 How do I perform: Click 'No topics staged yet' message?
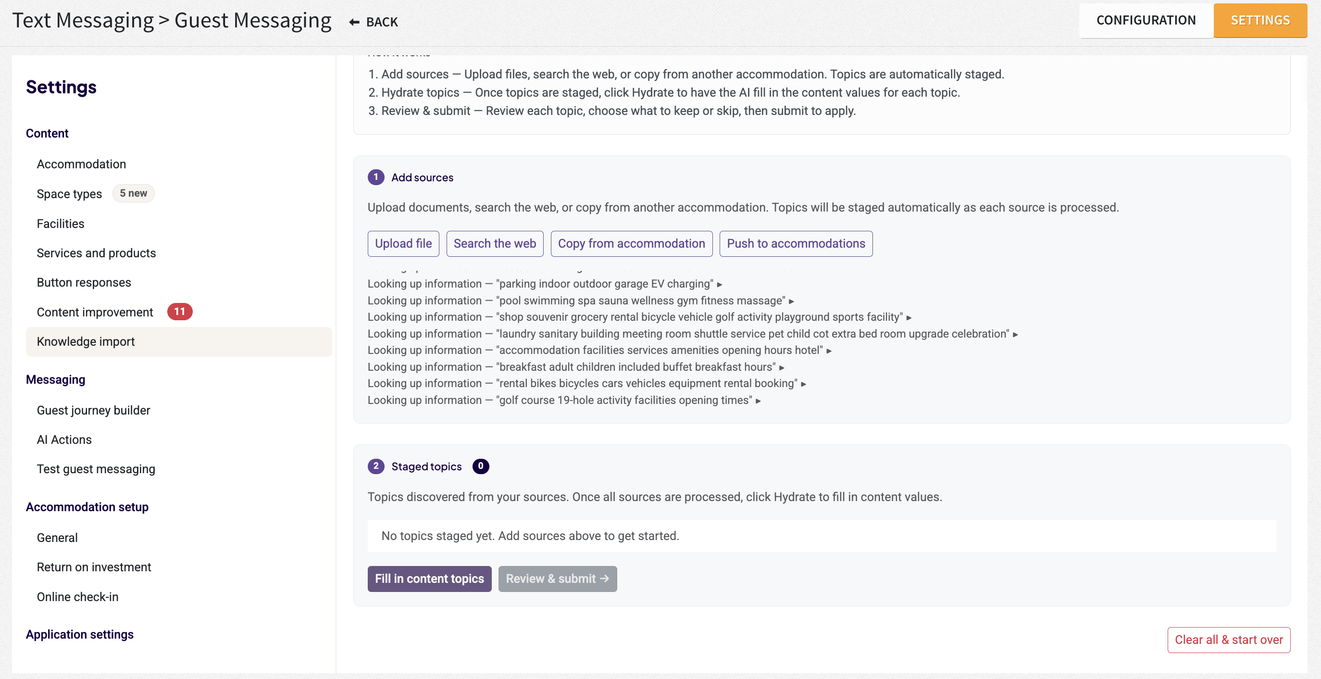coord(530,536)
